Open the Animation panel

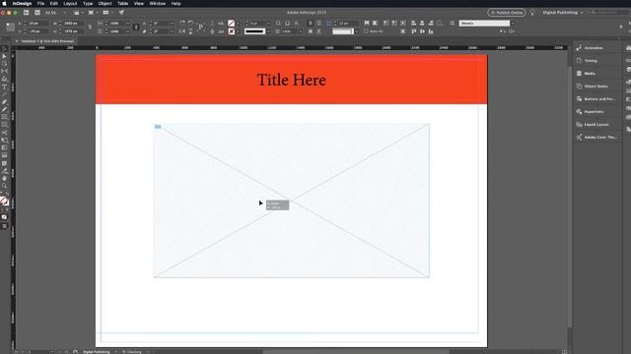(597, 48)
